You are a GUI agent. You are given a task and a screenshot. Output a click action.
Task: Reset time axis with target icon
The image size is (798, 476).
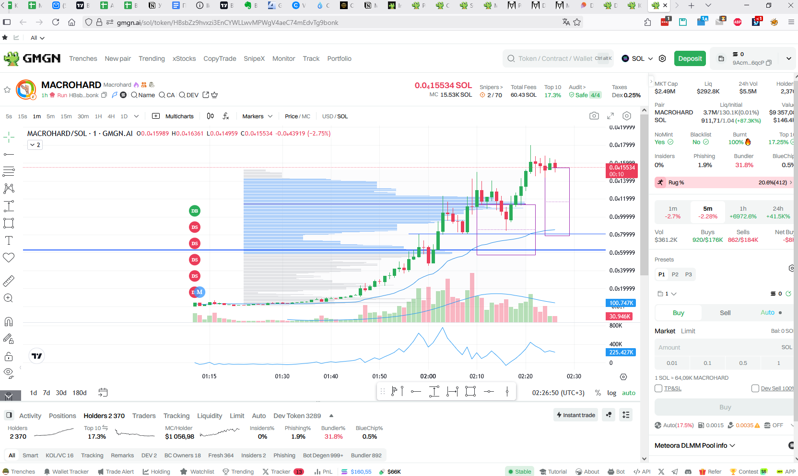pos(623,377)
